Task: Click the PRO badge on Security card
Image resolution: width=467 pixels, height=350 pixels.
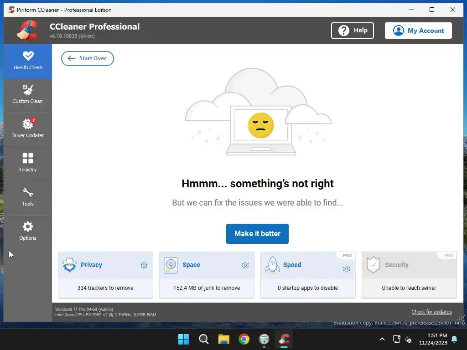Action: pyautogui.click(x=448, y=255)
